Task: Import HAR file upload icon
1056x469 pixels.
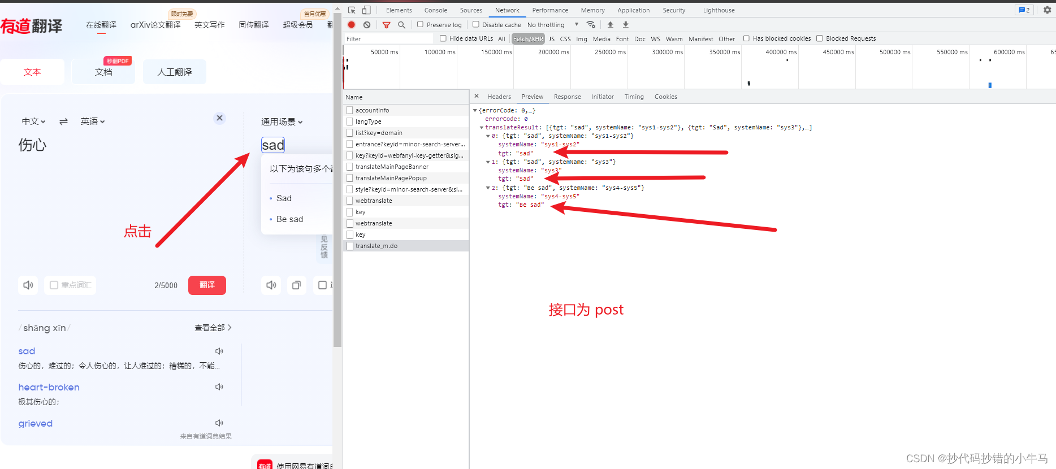Action: click(611, 25)
